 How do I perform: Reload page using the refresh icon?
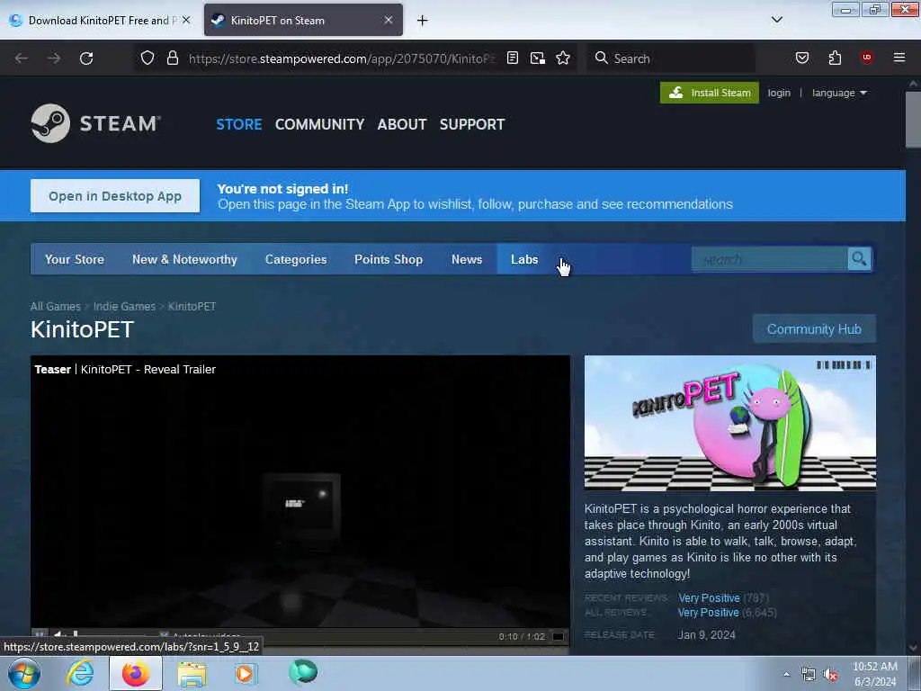[x=86, y=58]
